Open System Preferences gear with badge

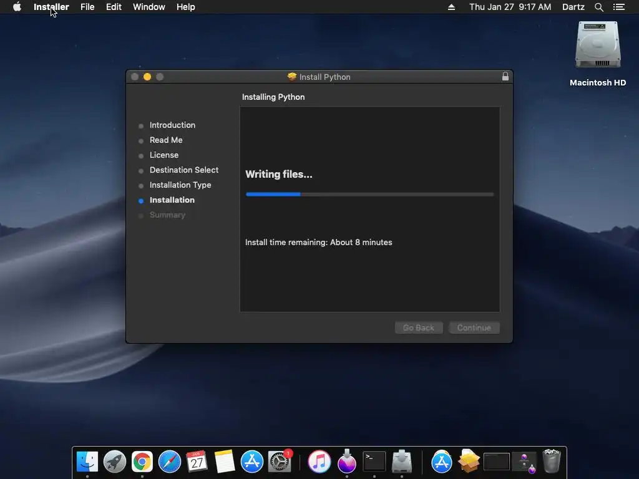[280, 462]
